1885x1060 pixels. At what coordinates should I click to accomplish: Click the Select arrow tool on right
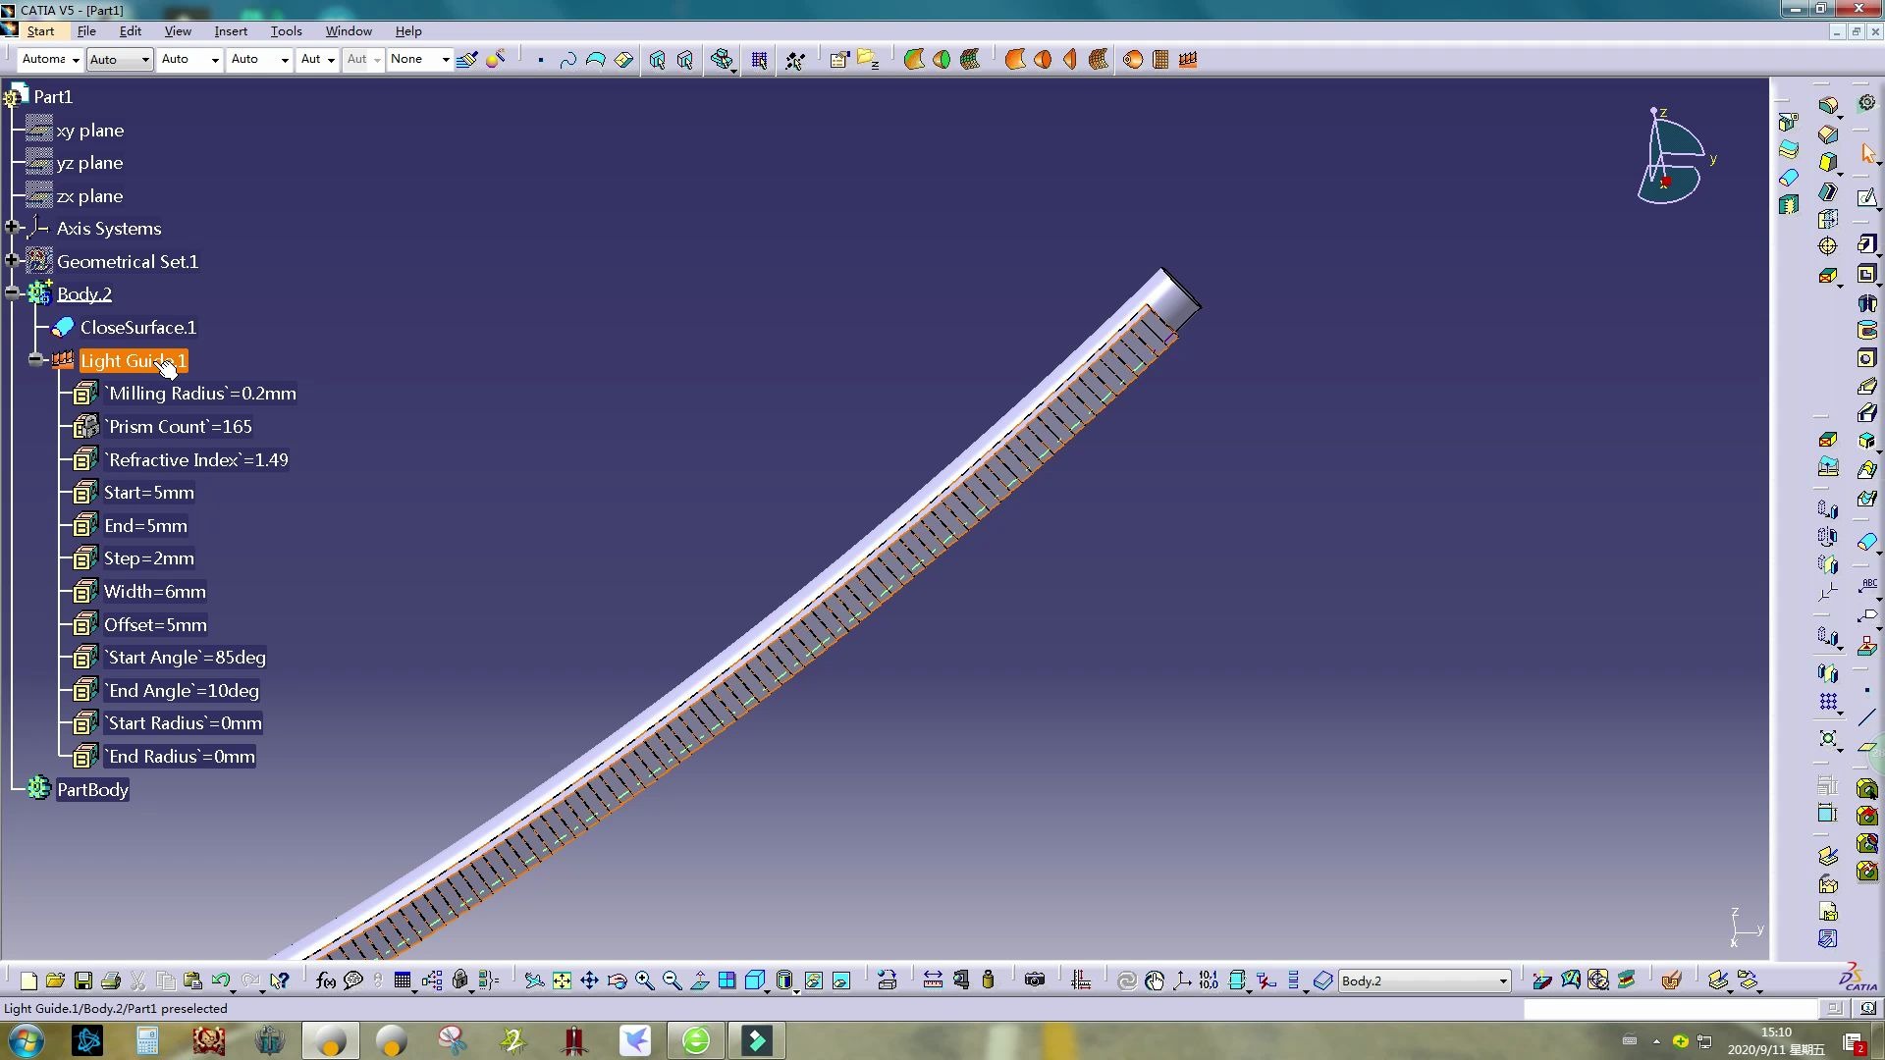tap(1867, 154)
